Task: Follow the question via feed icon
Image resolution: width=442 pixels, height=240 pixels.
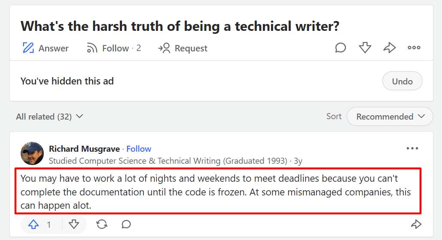Action: [x=92, y=48]
